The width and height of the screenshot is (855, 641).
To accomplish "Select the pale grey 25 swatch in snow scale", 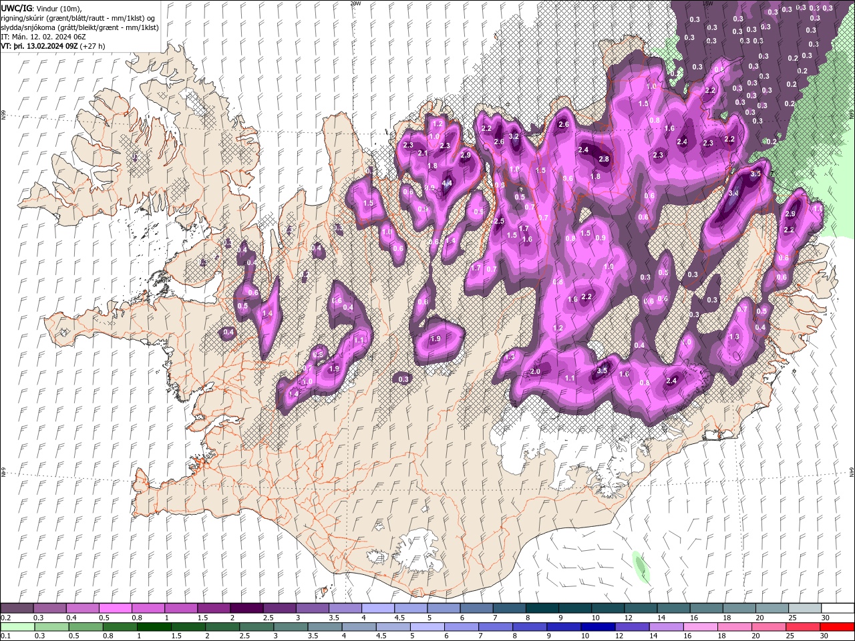I will click(805, 608).
